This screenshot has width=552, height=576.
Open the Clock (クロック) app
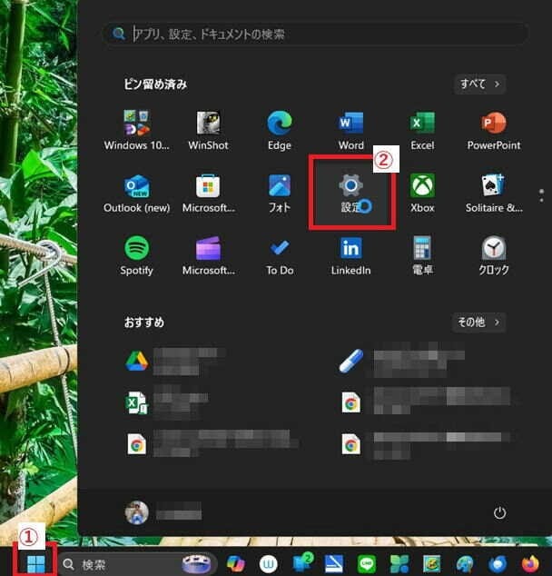[494, 253]
